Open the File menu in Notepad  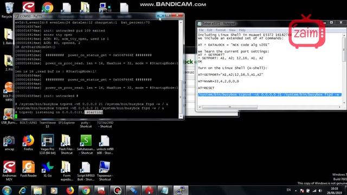tap(201, 30)
